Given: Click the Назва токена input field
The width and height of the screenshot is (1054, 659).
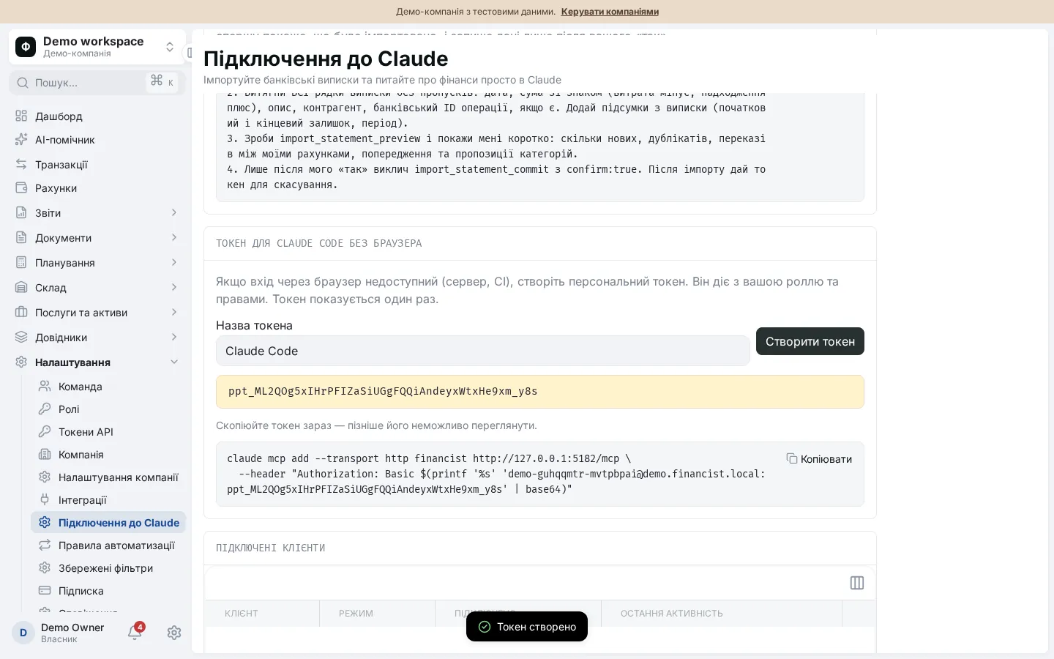Looking at the screenshot, I should click(483, 351).
